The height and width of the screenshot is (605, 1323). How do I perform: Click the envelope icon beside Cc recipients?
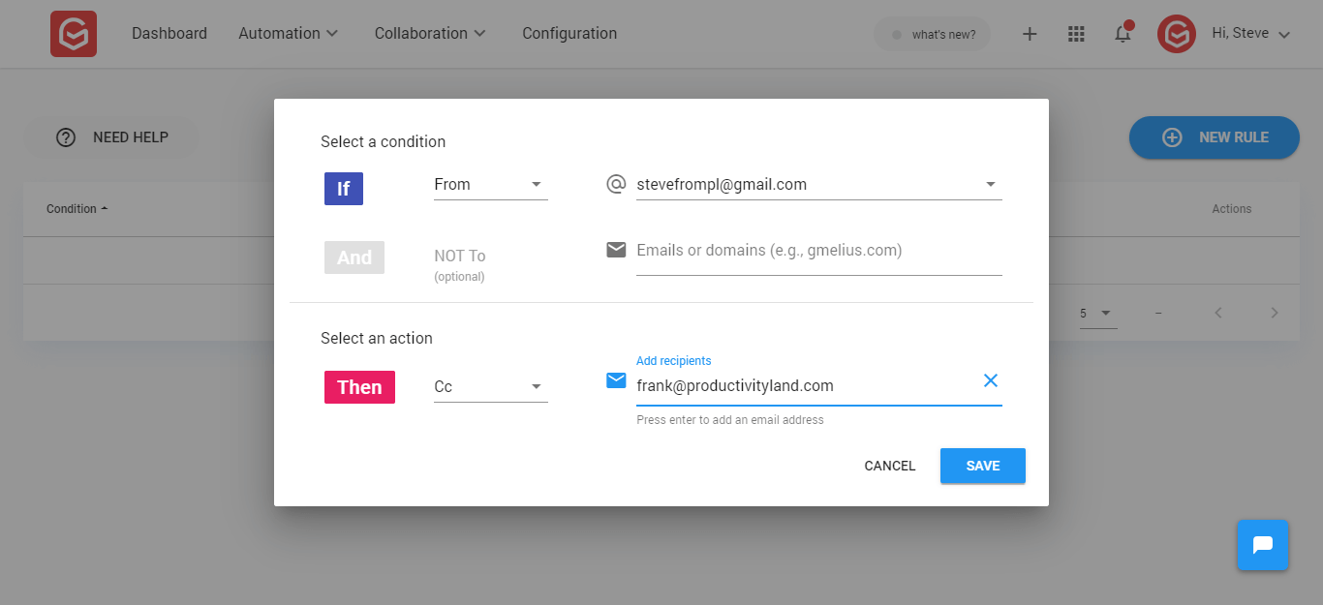(616, 380)
